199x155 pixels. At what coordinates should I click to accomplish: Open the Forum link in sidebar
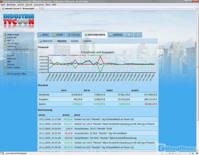point(9,56)
